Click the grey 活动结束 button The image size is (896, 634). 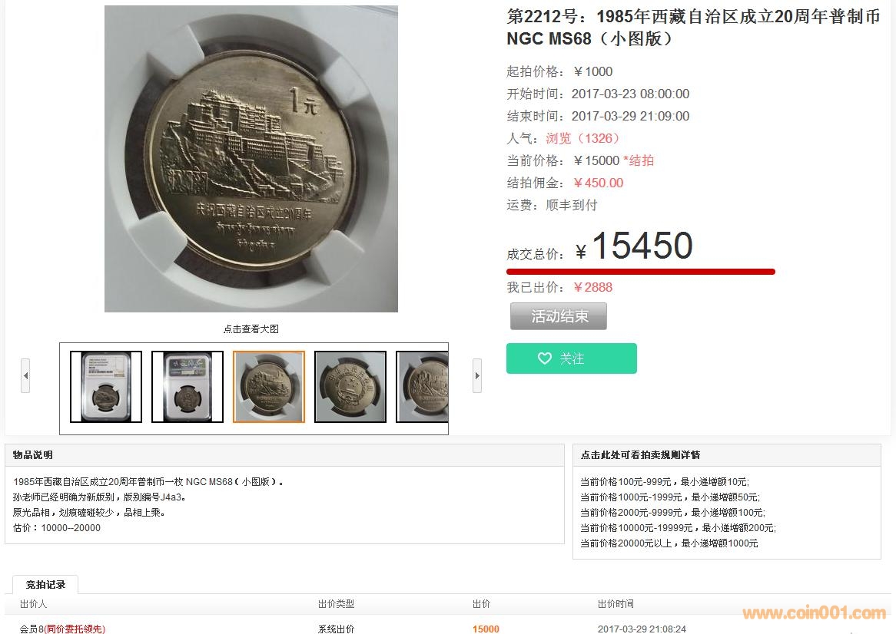click(x=559, y=316)
